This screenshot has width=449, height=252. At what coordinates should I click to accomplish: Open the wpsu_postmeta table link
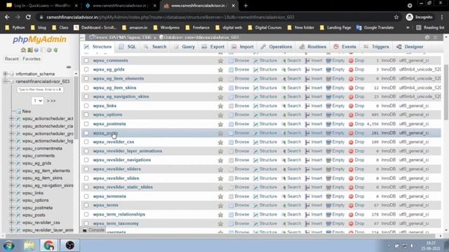click(109, 124)
